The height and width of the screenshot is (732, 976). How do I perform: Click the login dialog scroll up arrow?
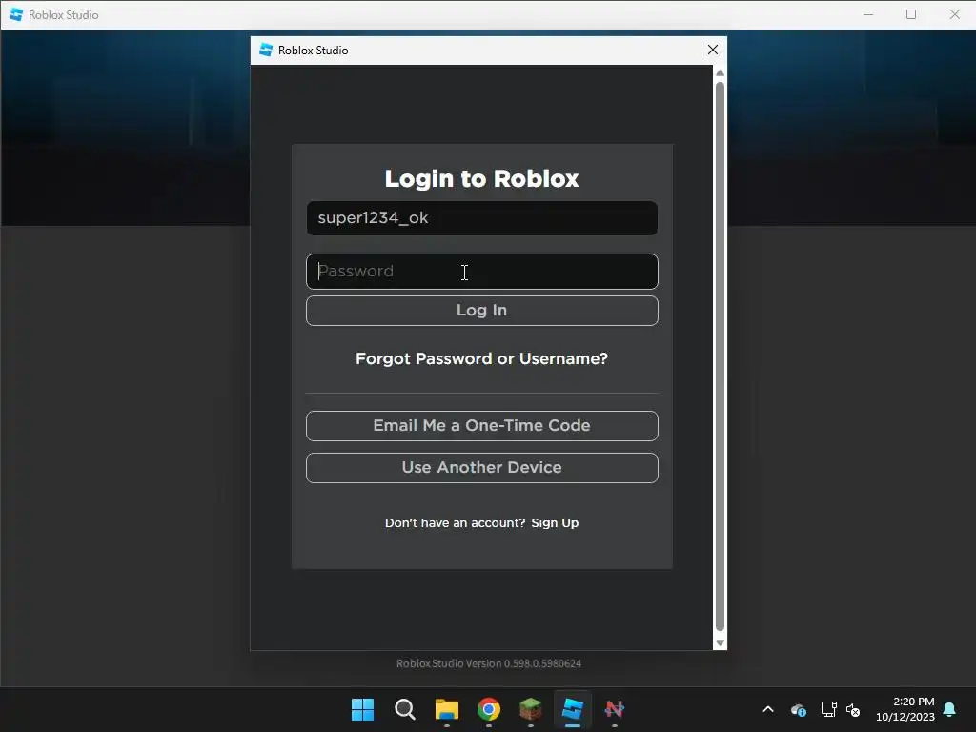(x=721, y=72)
